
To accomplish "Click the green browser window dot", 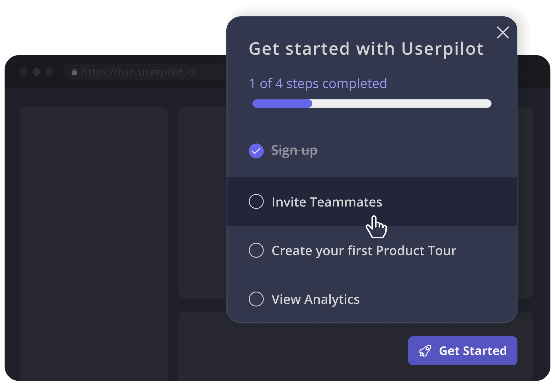I will (x=50, y=72).
